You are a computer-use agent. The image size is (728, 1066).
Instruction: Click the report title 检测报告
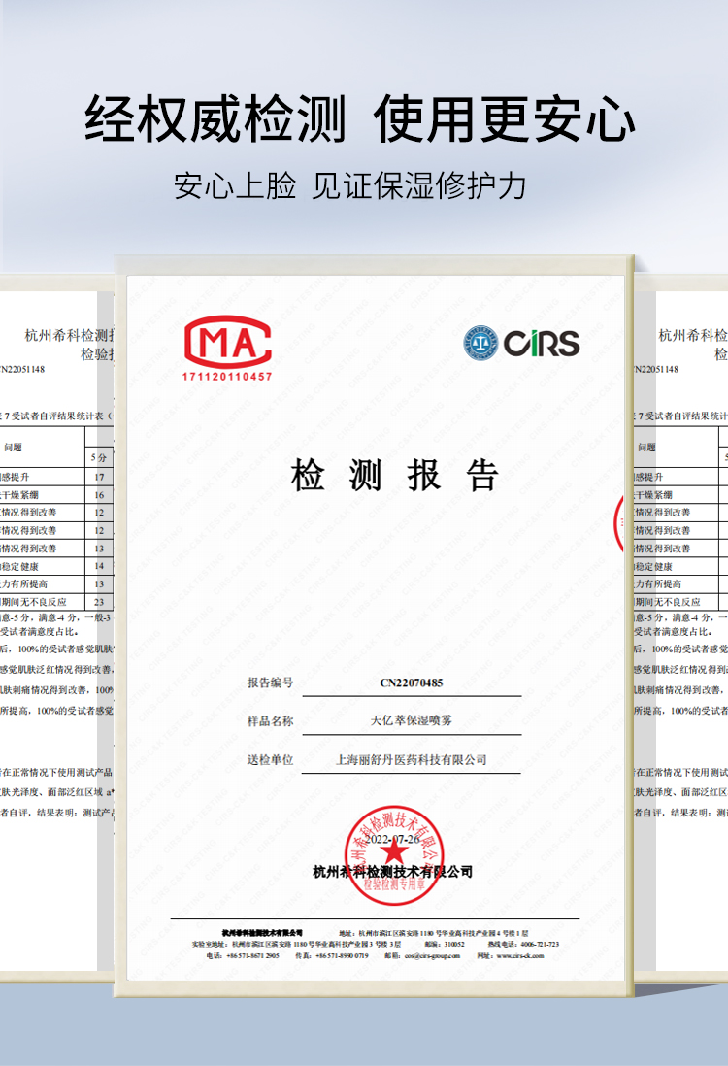click(394, 475)
